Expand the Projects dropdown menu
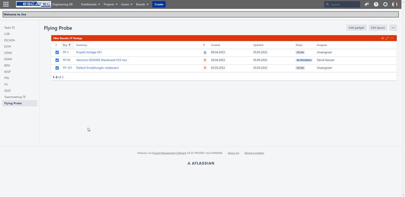Viewport: 405px width, 197px height. [111, 4]
